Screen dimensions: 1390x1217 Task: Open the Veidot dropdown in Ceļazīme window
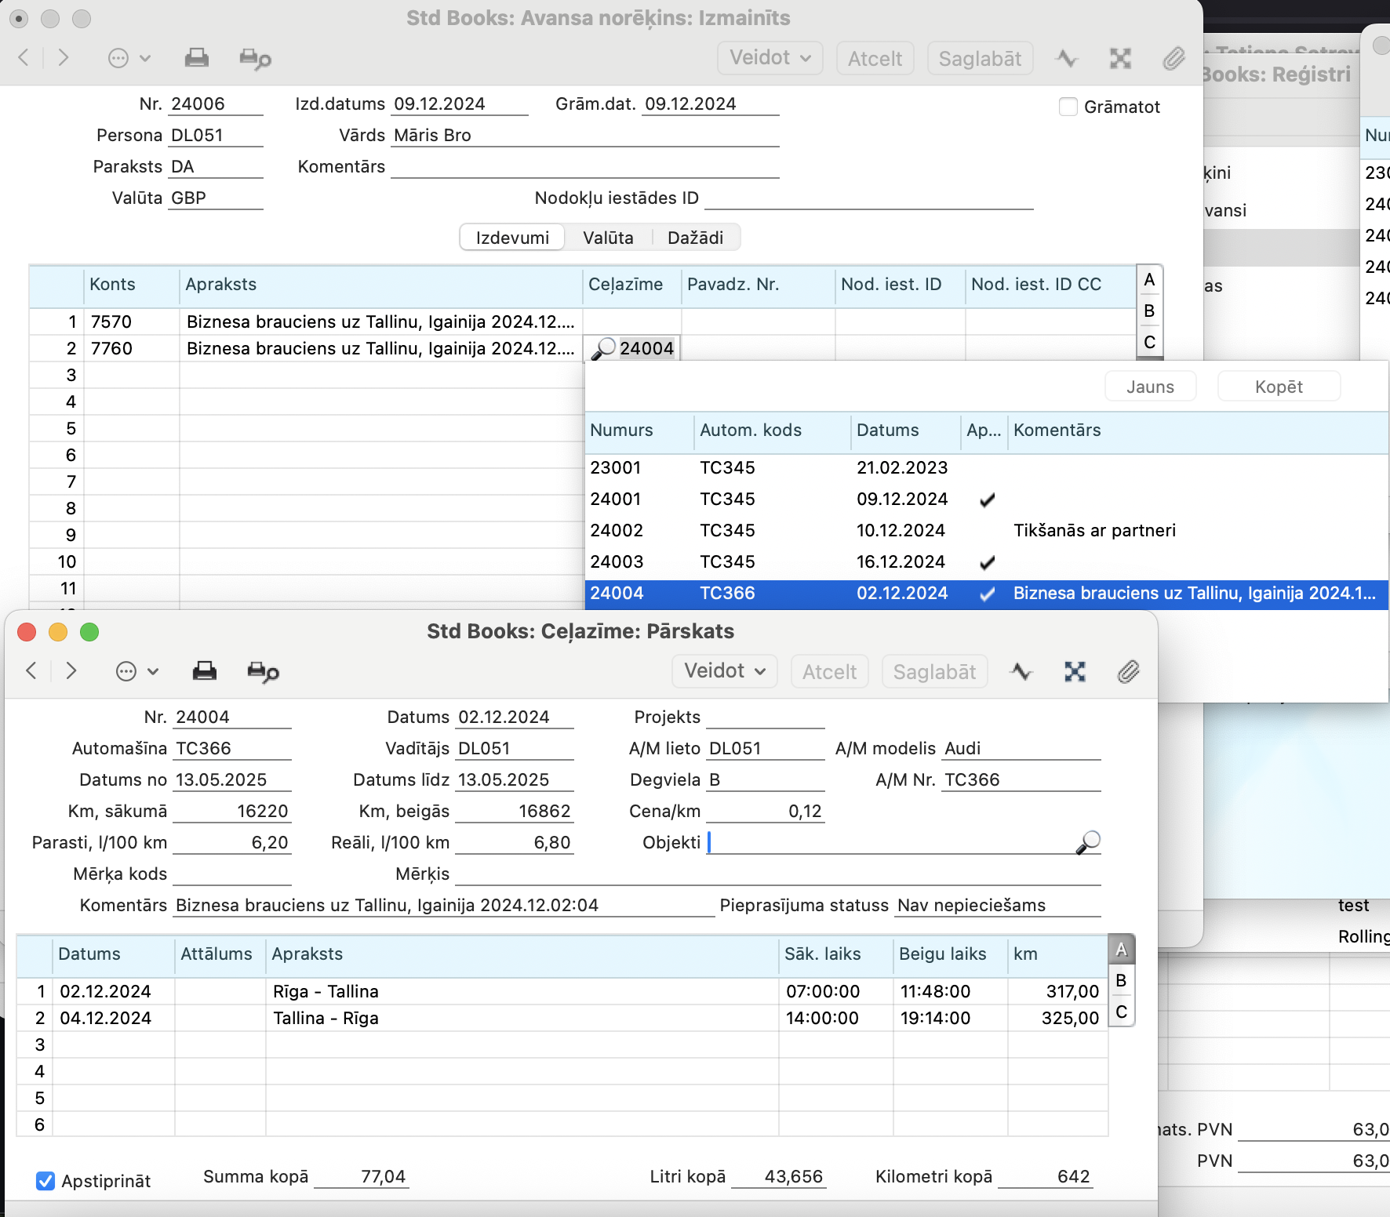(x=725, y=671)
